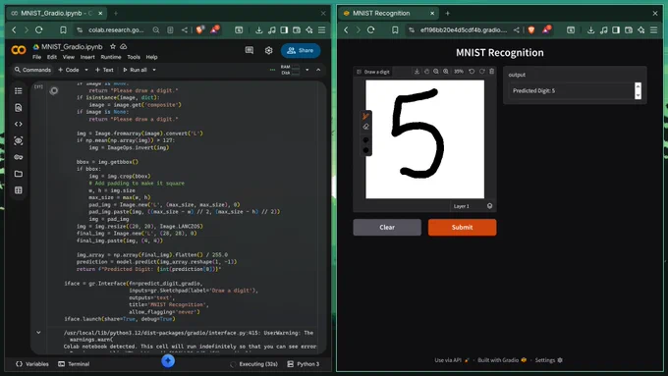Add a Text cell in Colab
The image size is (668, 376).
[x=104, y=70]
